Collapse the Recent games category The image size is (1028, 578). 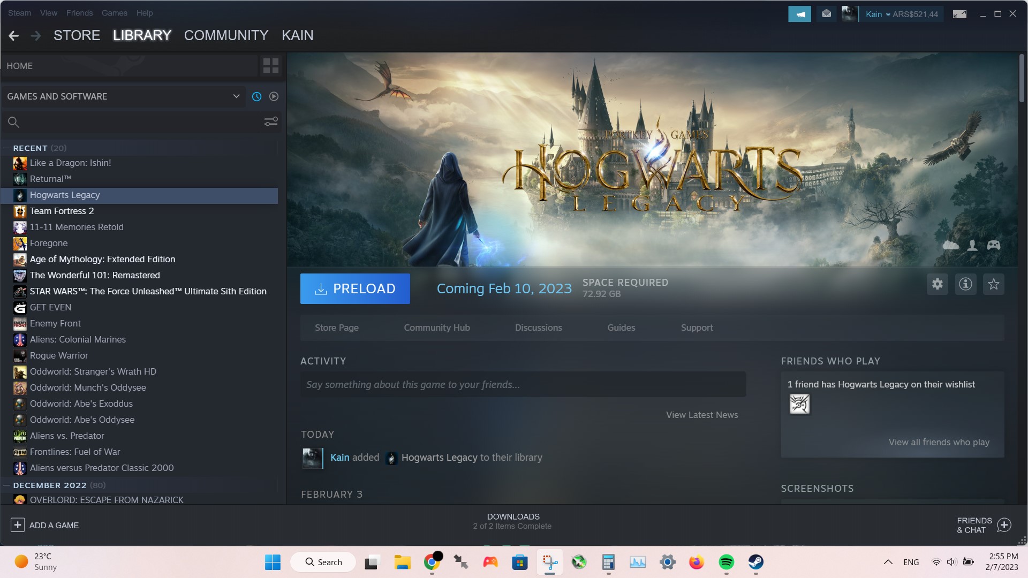tap(7, 148)
